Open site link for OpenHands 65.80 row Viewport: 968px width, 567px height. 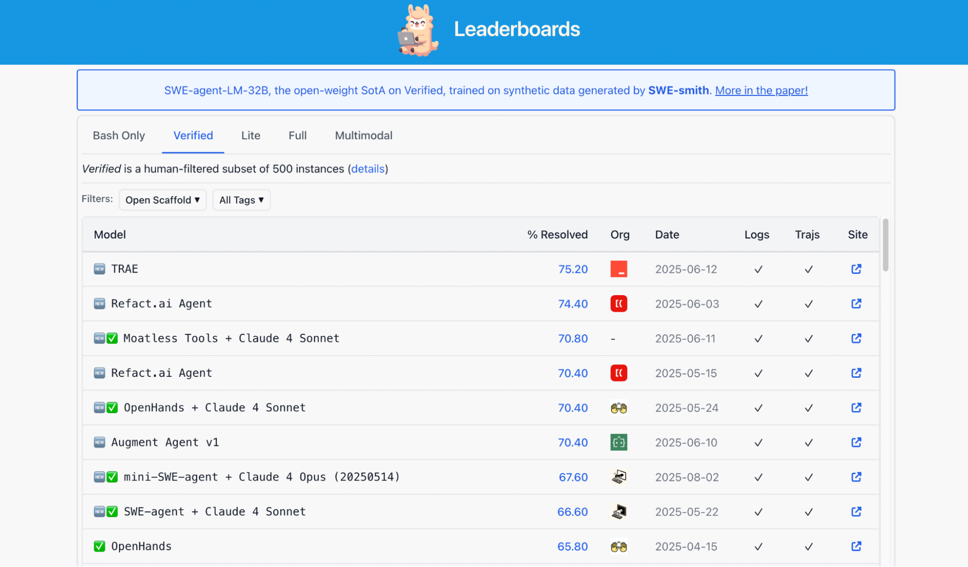(856, 546)
